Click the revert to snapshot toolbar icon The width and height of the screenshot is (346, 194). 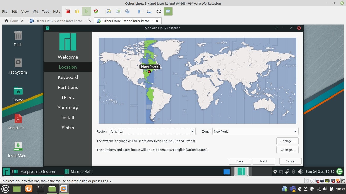pyautogui.click(x=118, y=11)
